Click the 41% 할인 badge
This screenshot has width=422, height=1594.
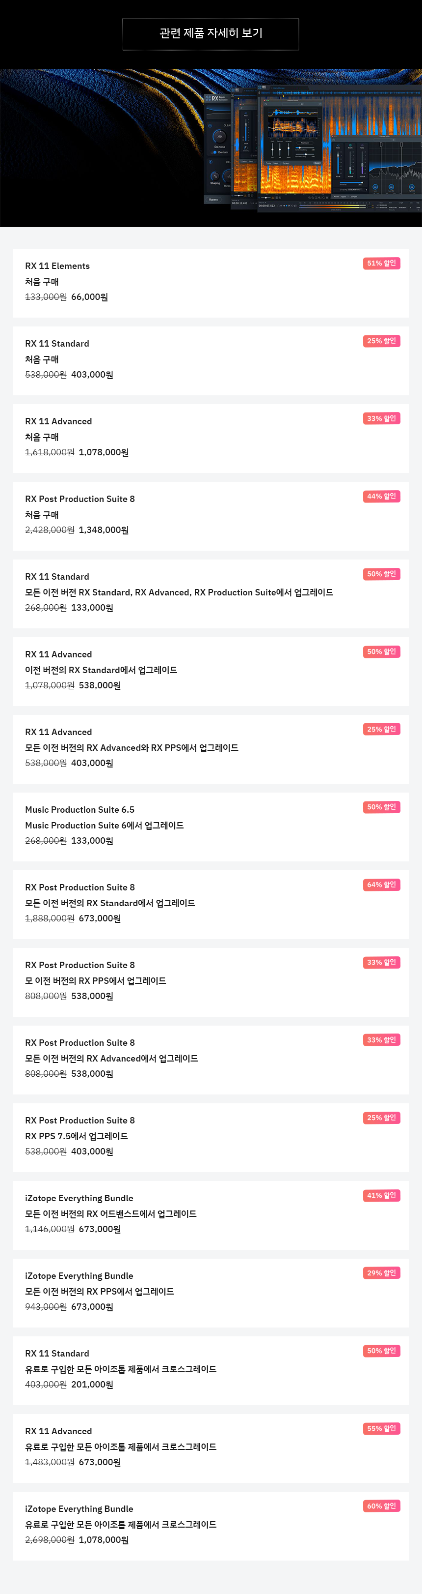381,1196
